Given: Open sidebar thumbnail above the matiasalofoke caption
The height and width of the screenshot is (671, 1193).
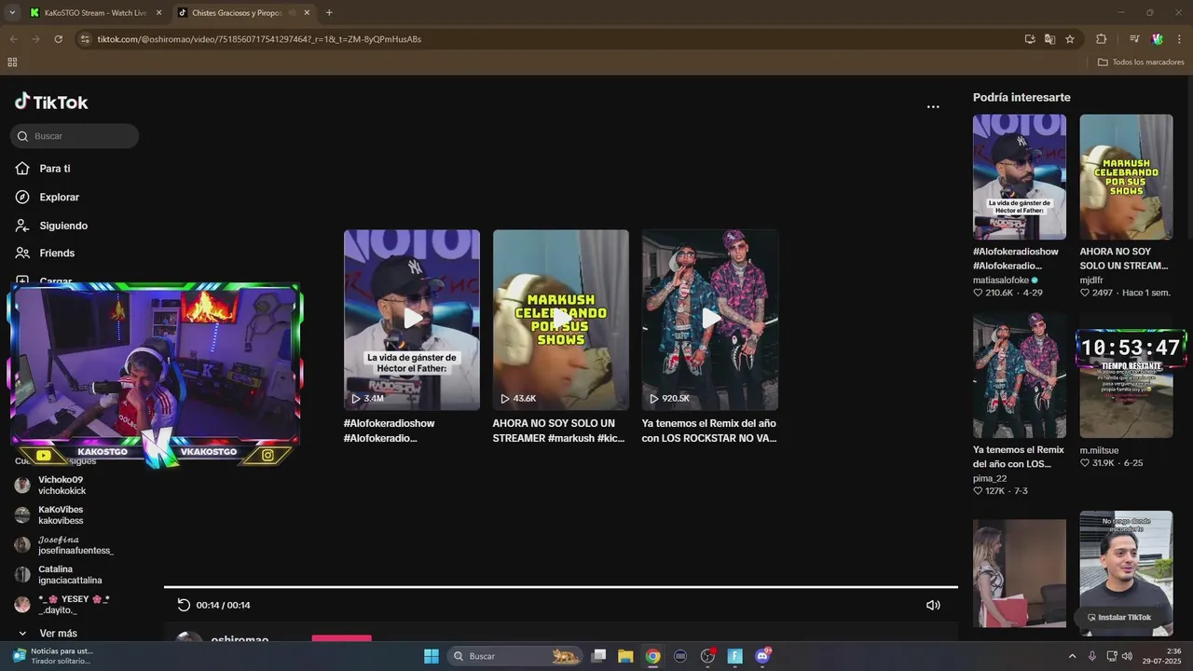Looking at the screenshot, I should [x=1020, y=177].
